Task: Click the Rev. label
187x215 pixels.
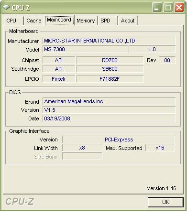Action: (x=152, y=60)
